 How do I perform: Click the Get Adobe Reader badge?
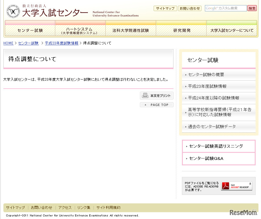(x=236, y=186)
